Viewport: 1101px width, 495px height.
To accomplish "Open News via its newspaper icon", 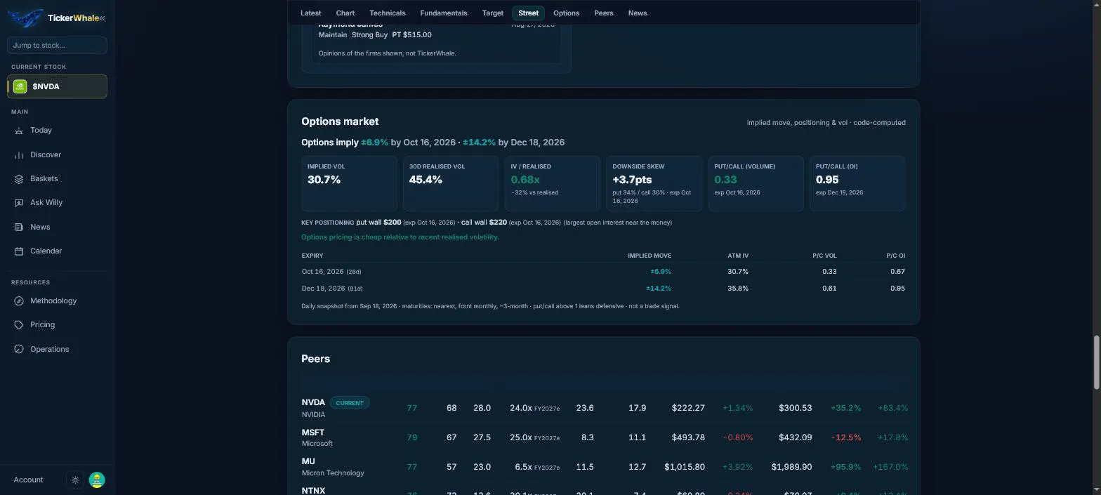I will 19,227.
